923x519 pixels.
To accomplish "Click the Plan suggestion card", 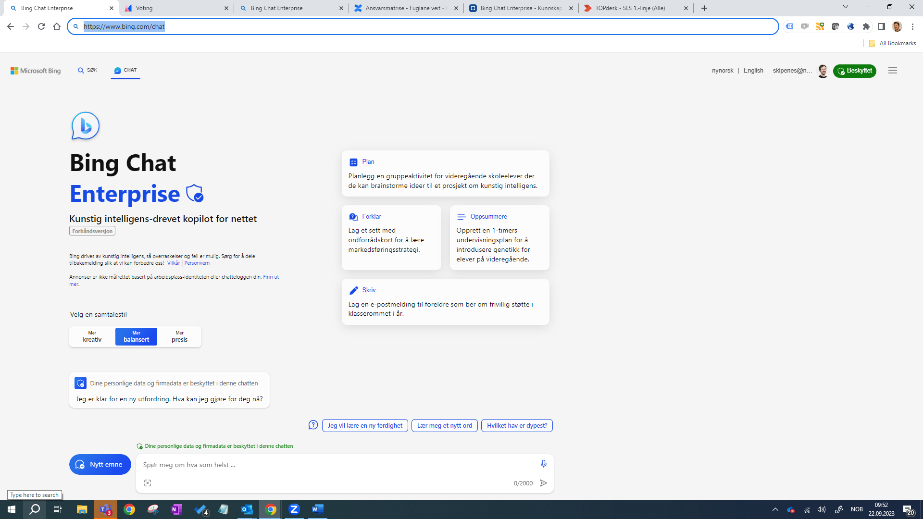I will 445,173.
